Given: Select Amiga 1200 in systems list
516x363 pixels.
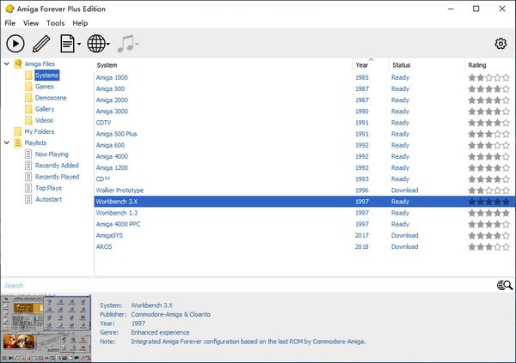Looking at the screenshot, I should 112,167.
